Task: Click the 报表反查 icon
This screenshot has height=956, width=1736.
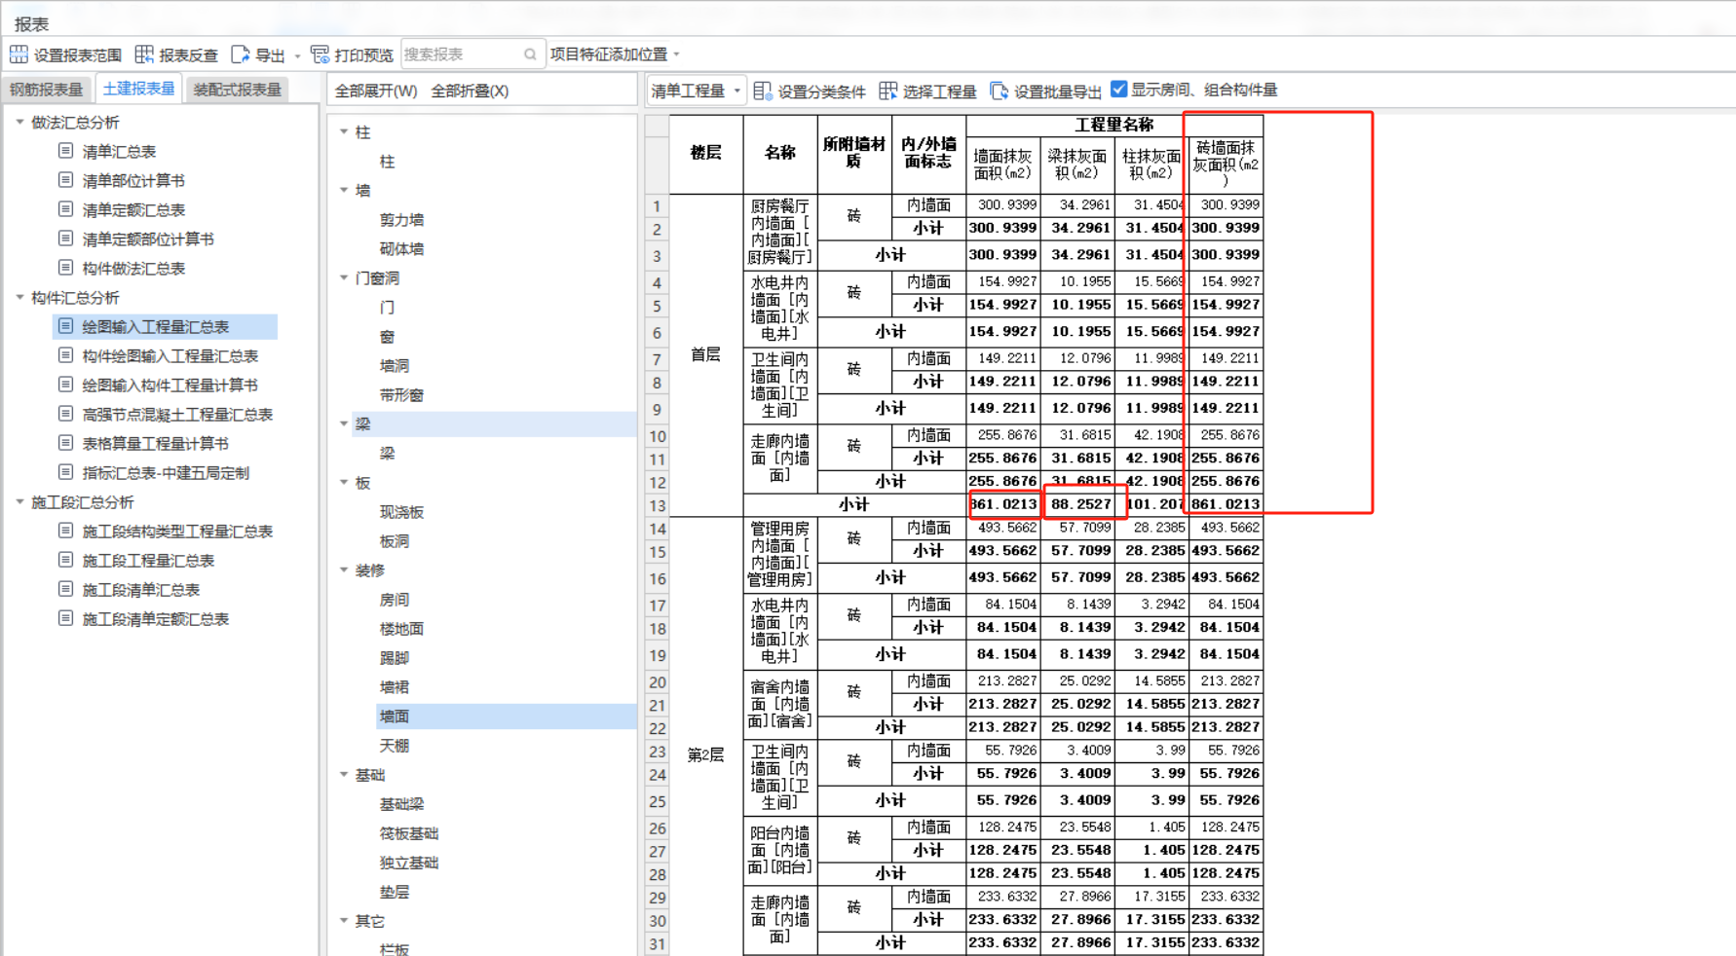Action: tap(144, 55)
